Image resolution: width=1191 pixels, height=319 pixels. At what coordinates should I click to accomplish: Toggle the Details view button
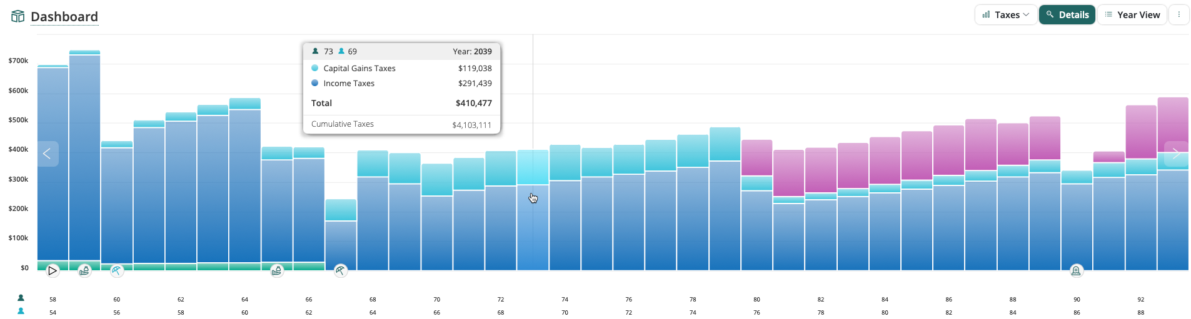(1067, 14)
